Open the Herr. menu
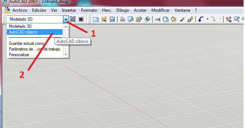This screenshot has height=128, width=245. [x=107, y=10]
